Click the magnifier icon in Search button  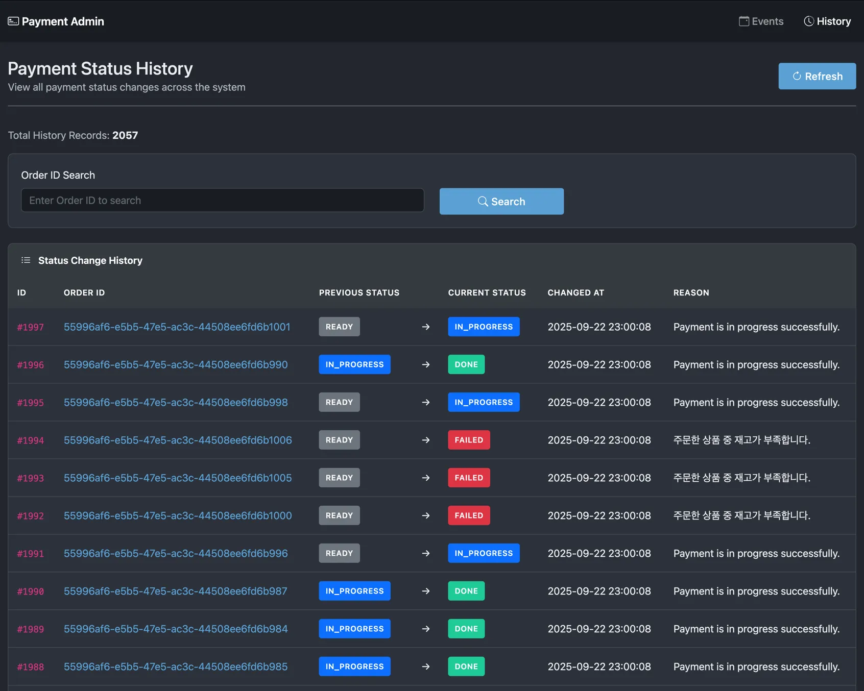tap(483, 202)
